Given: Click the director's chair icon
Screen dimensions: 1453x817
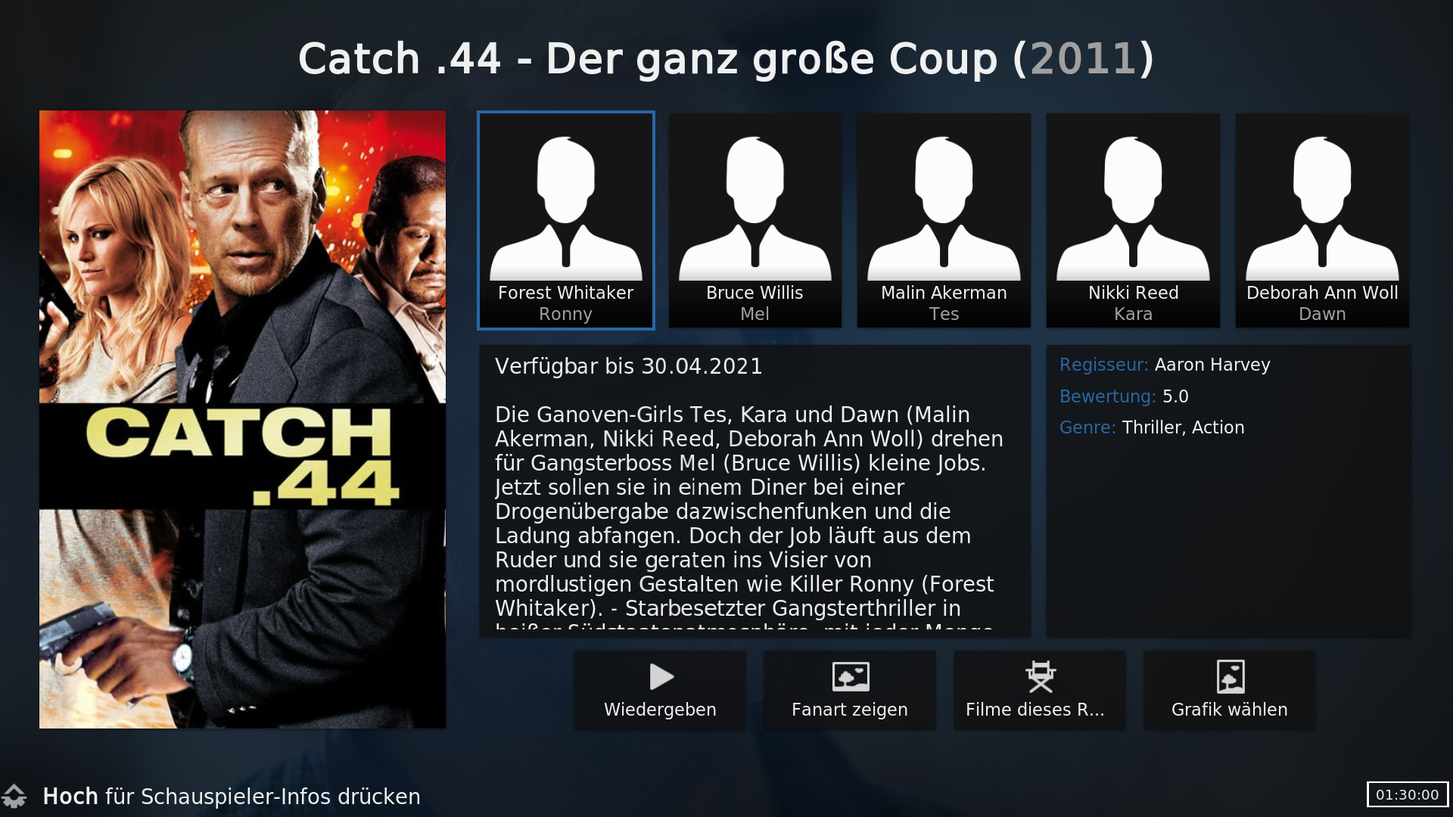Looking at the screenshot, I should [x=1041, y=676].
